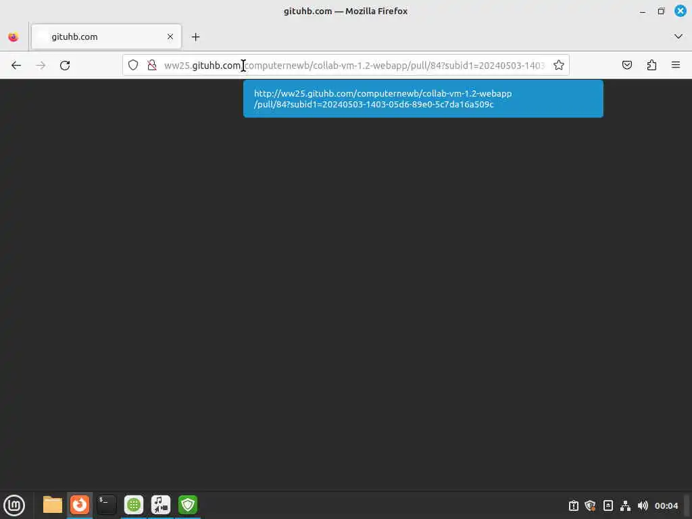Switch to Firefox in the taskbar

80,505
